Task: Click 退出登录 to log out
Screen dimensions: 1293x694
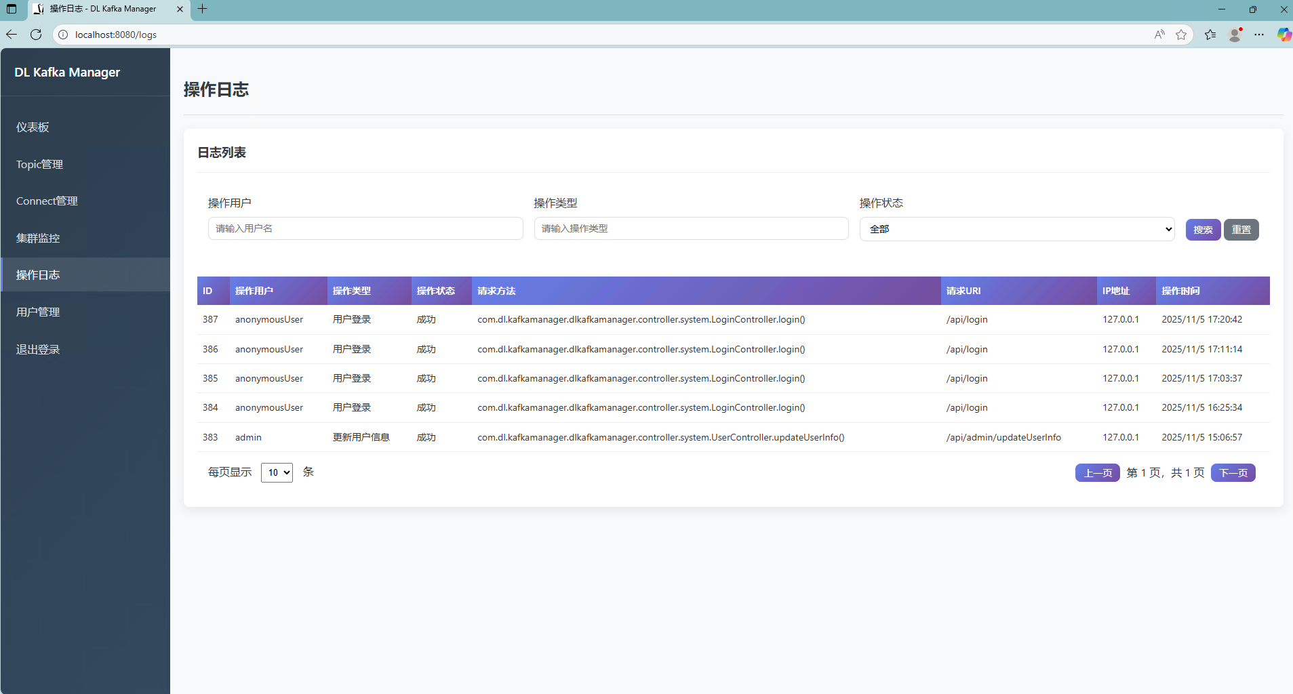Action: [85, 349]
